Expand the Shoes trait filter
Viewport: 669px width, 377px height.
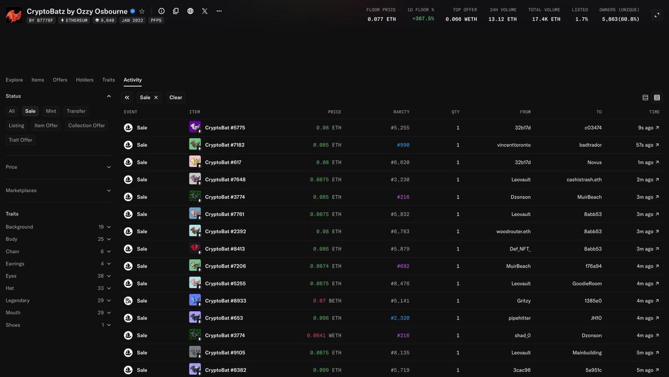pyautogui.click(x=58, y=325)
